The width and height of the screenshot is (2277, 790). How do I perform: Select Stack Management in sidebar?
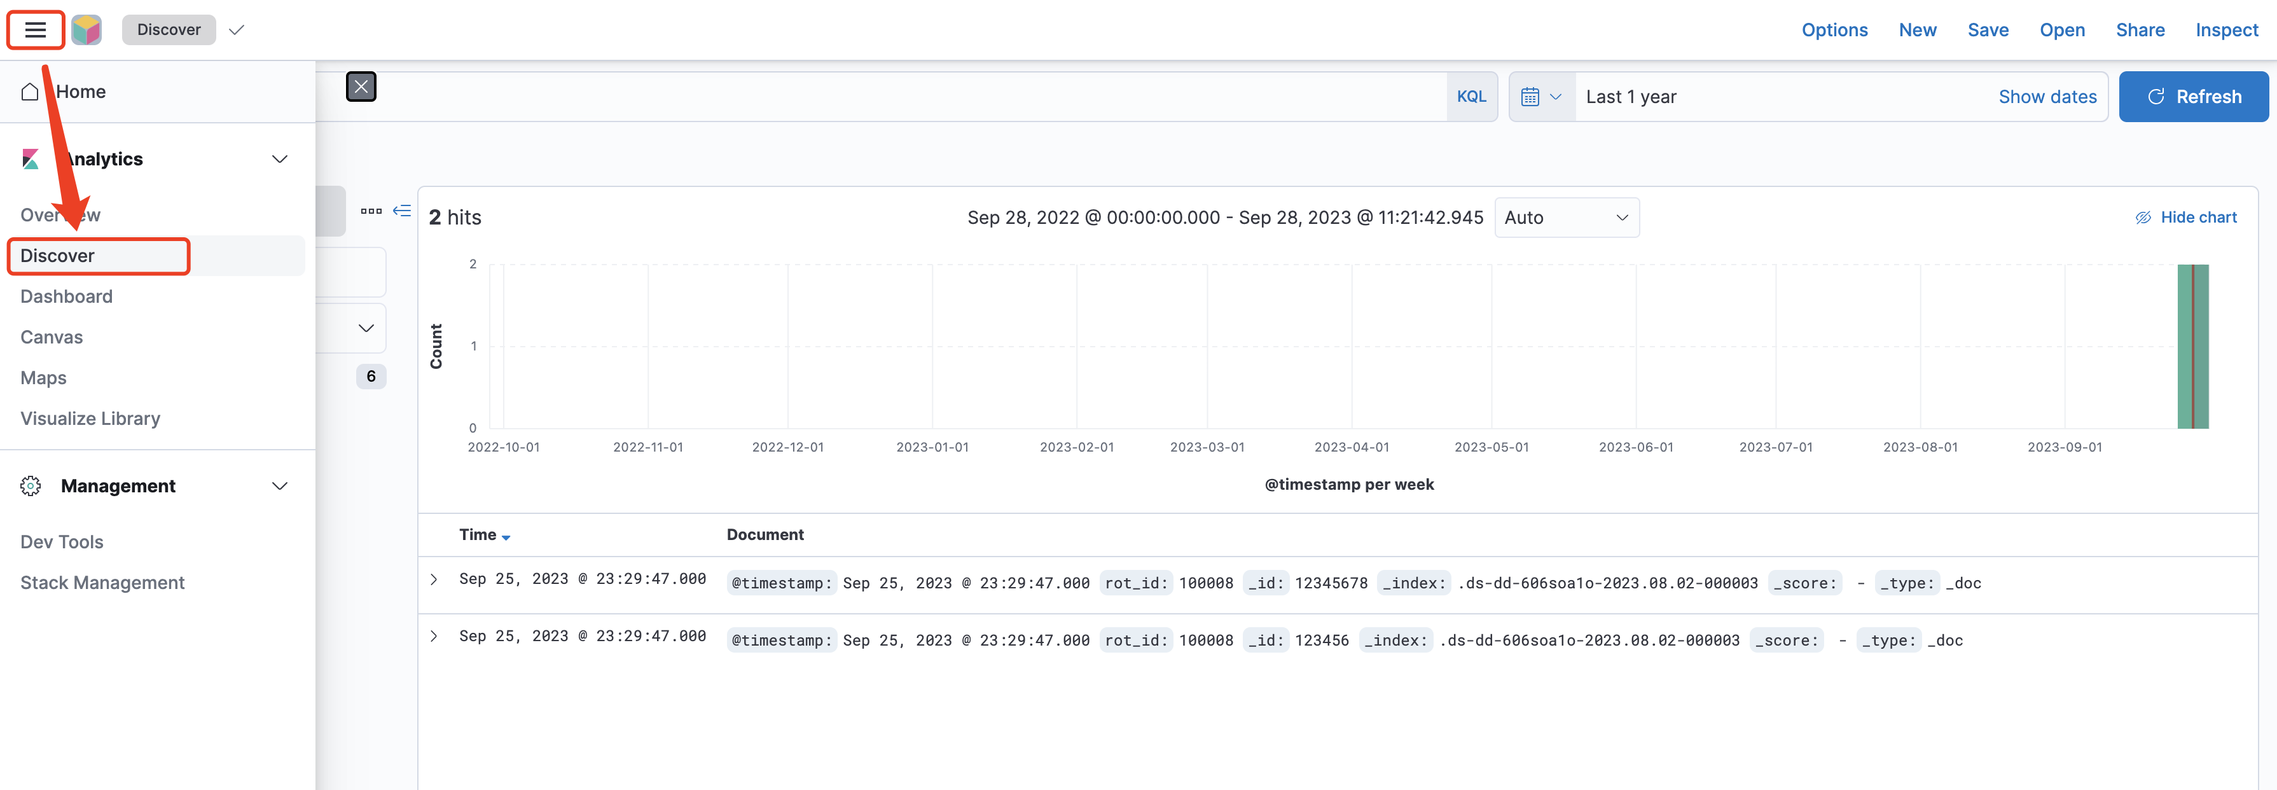102,583
